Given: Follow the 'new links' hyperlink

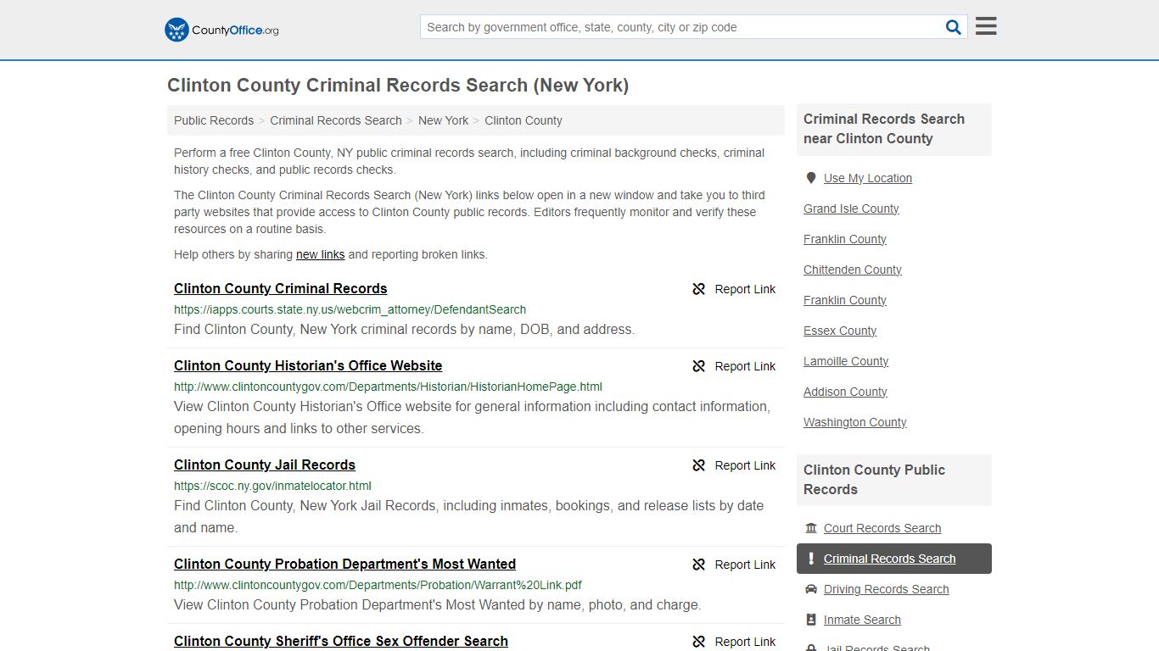Looking at the screenshot, I should click(320, 254).
